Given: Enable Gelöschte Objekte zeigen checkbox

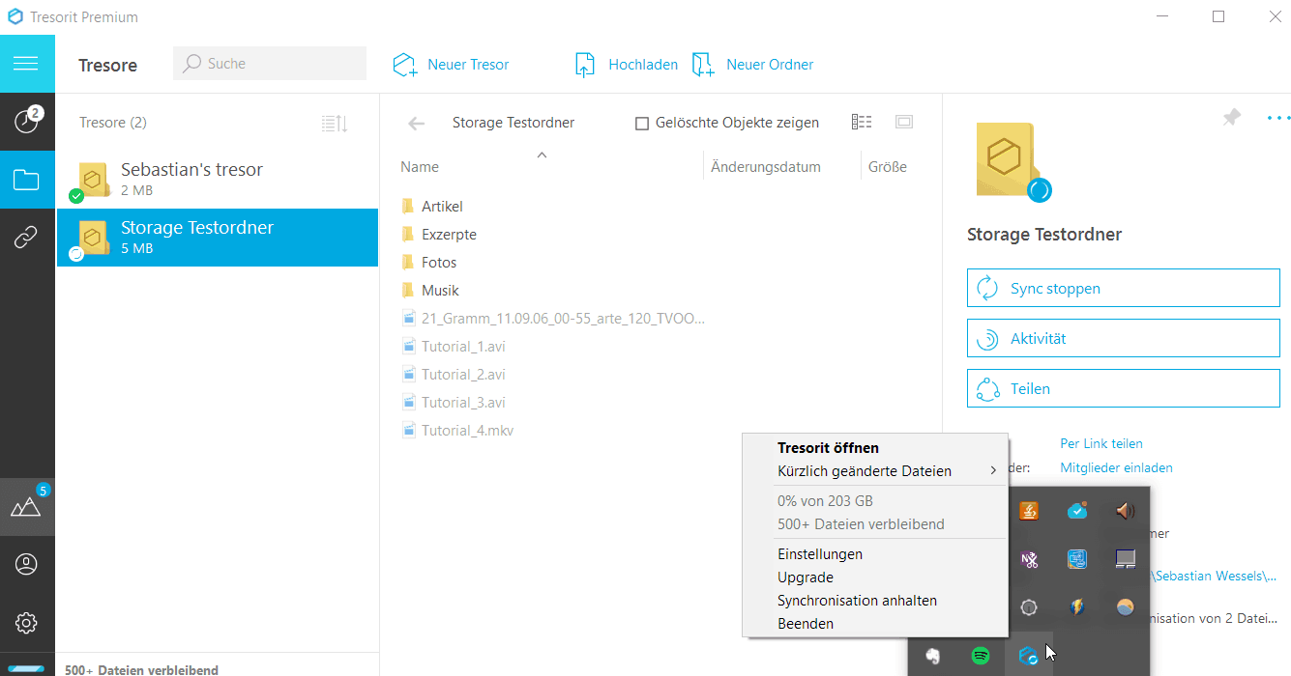Looking at the screenshot, I should [642, 124].
